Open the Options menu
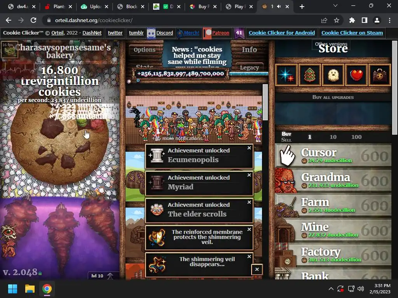The image size is (398, 298). (145, 50)
